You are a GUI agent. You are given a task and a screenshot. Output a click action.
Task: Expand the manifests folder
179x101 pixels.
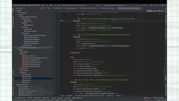tap(17, 13)
